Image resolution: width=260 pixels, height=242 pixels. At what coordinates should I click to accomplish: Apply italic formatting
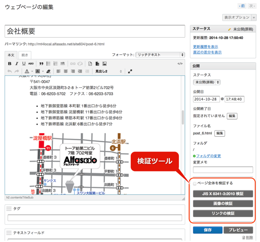click(x=17, y=64)
